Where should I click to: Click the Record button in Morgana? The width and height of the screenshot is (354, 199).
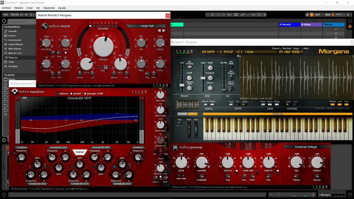[x=205, y=104]
